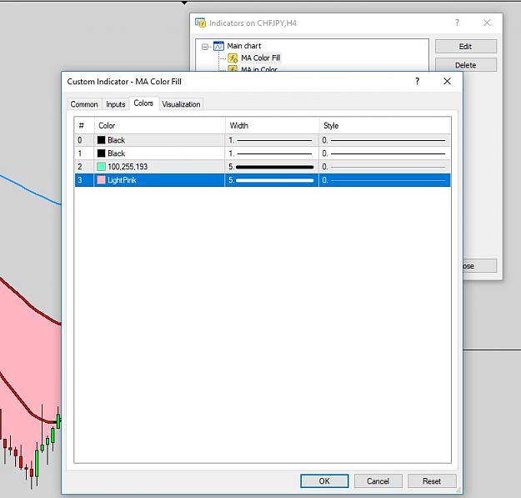Click the Width column header

tap(272, 126)
